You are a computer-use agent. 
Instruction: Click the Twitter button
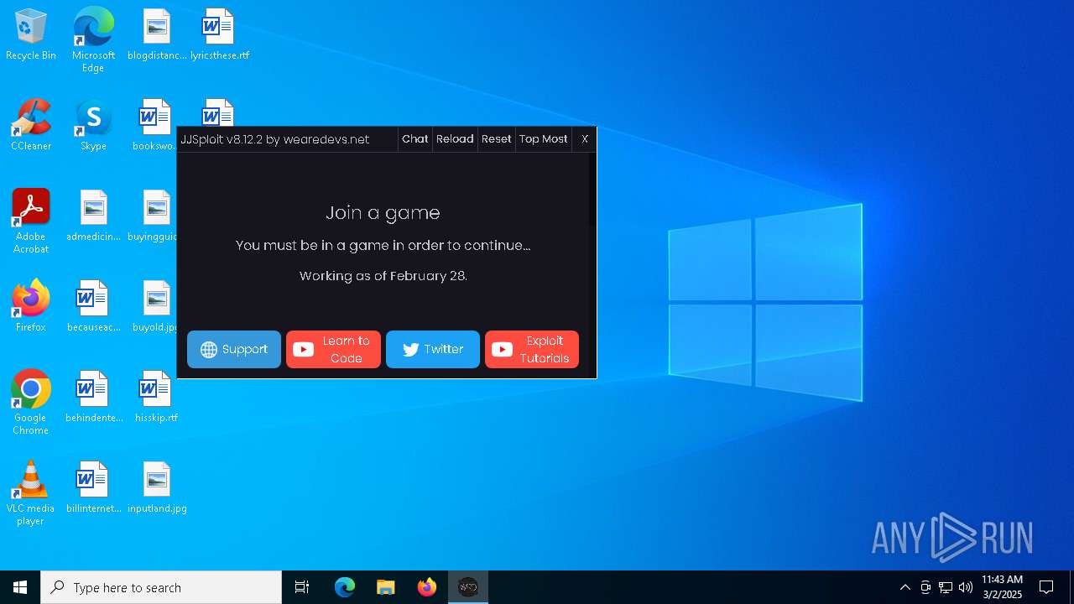[x=433, y=349]
